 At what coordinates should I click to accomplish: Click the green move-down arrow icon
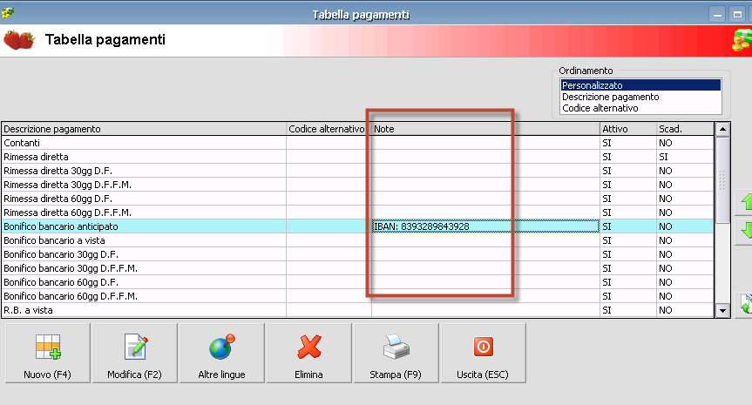pos(746,230)
